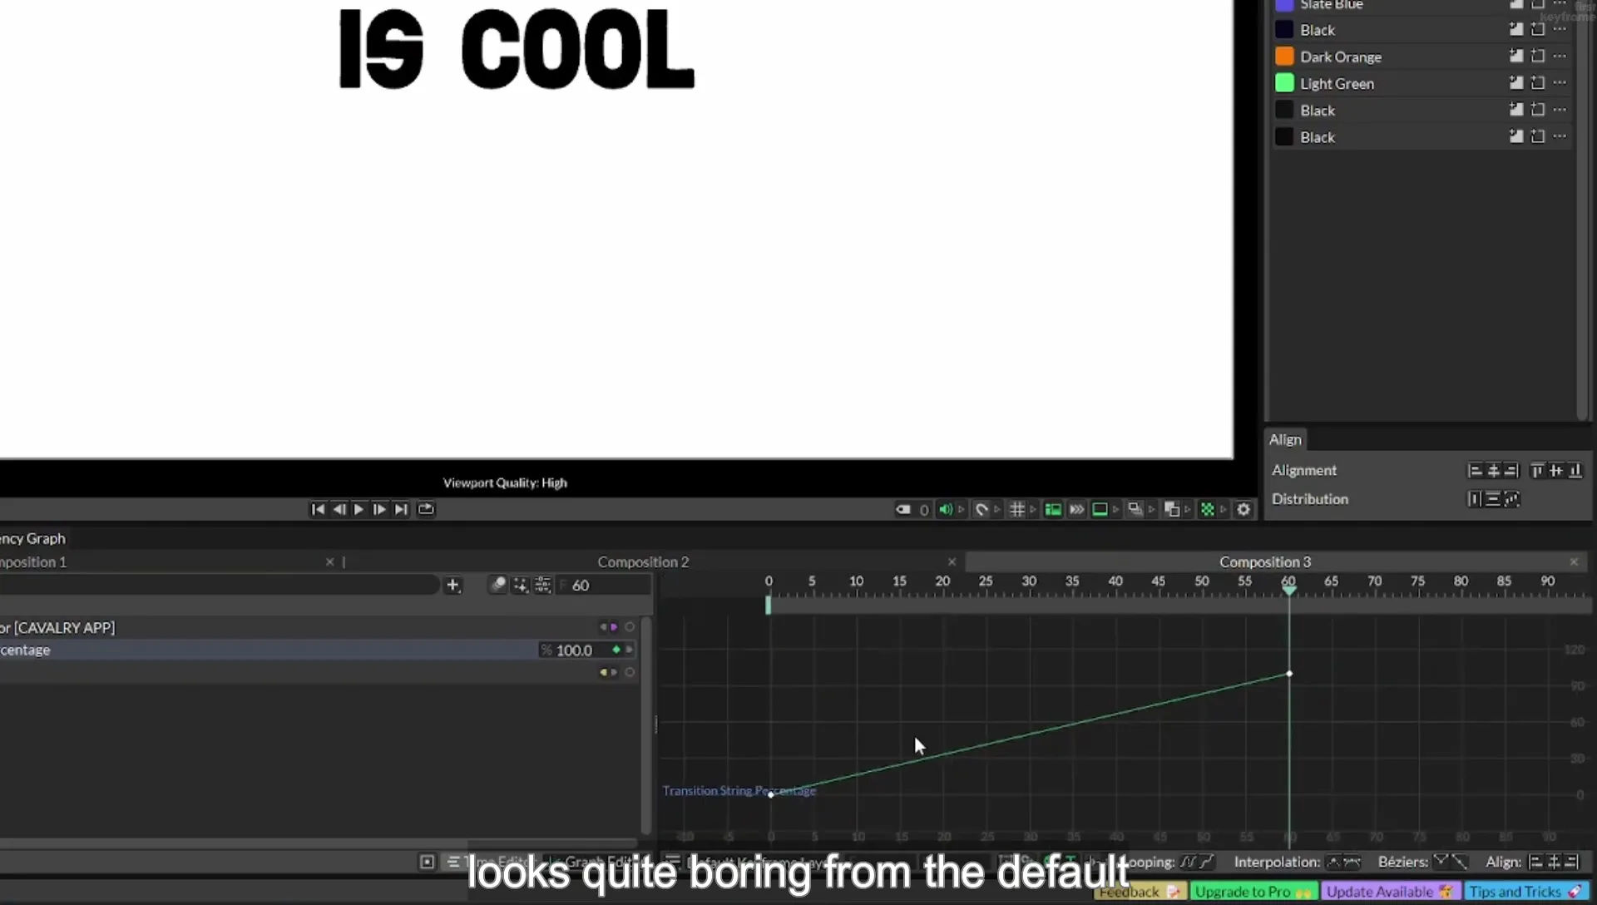The image size is (1597, 905).
Task: Click the plus button to add layer
Action: coord(452,586)
